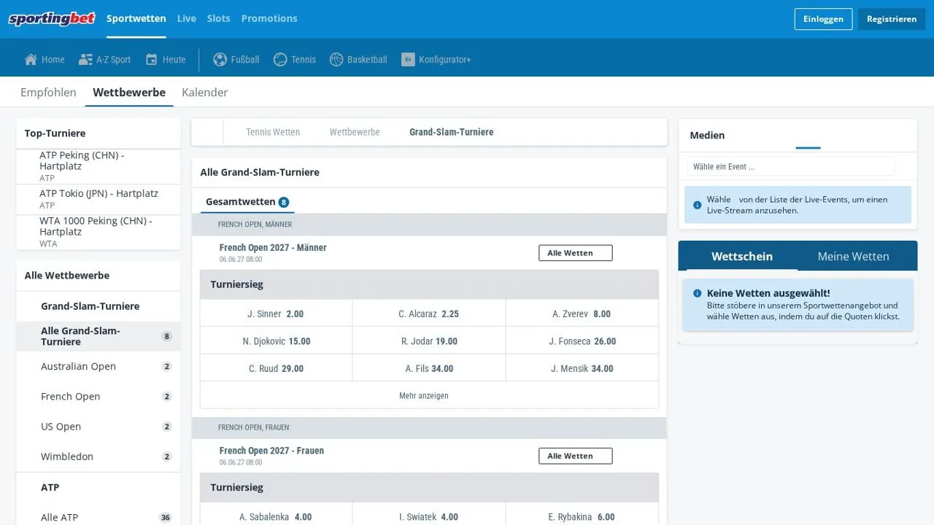Open Home via house icon
Image resolution: width=934 pixels, height=525 pixels.
(31, 60)
